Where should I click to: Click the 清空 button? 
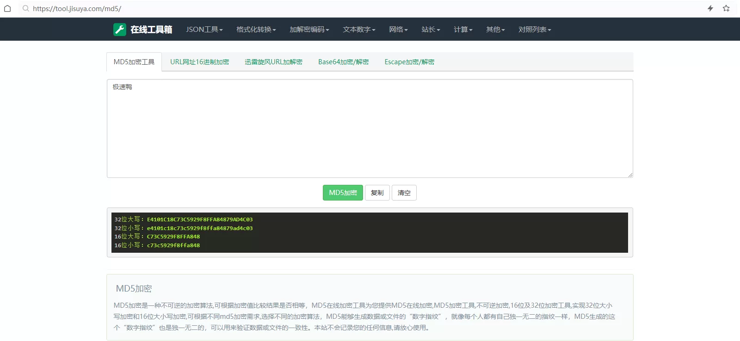tap(404, 193)
